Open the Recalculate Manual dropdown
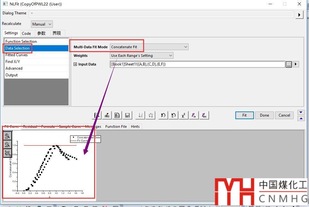The image size is (309, 207). pyautogui.click(x=42, y=24)
